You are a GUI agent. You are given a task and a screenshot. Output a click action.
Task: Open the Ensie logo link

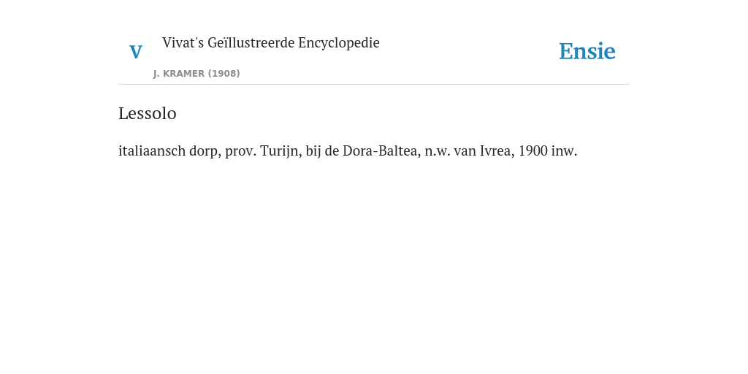[x=587, y=51]
